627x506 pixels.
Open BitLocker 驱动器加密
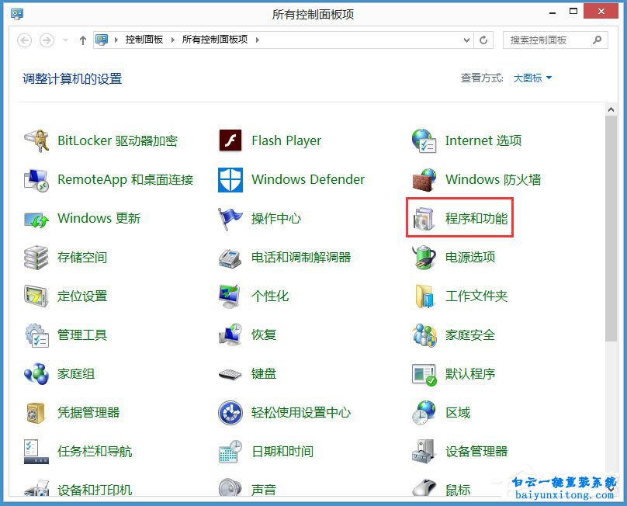(x=118, y=140)
